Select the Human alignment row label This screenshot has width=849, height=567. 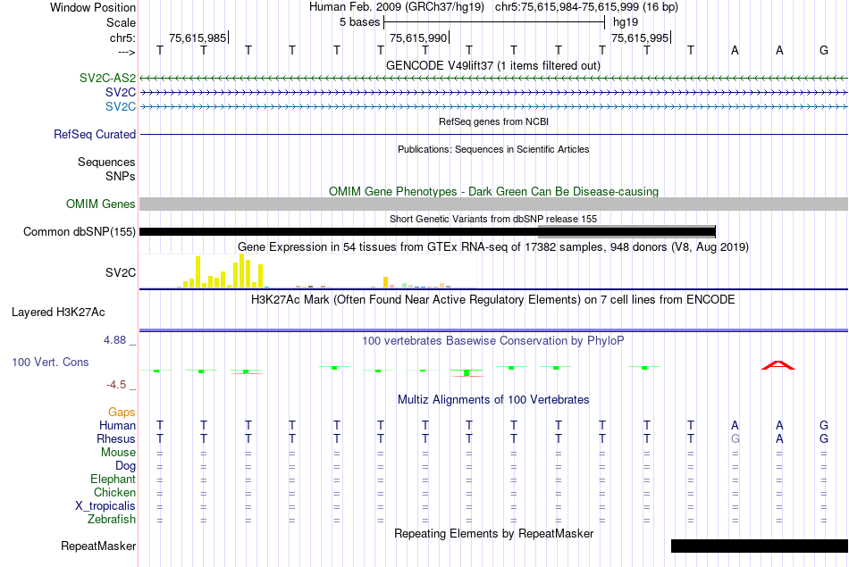point(117,425)
